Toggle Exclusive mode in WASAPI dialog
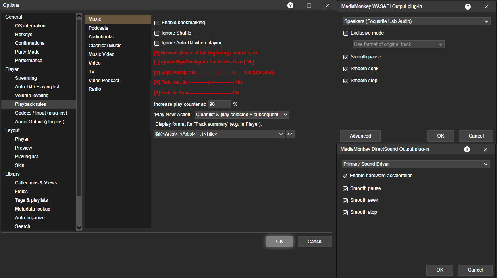Screen dimensions: 497x278 coord(346,33)
